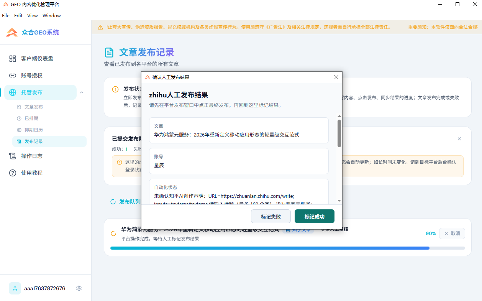
Task: Click the account name 星辰
Action: 159,165
